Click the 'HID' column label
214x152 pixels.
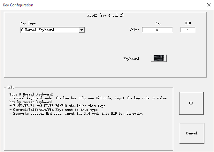coord(188,23)
